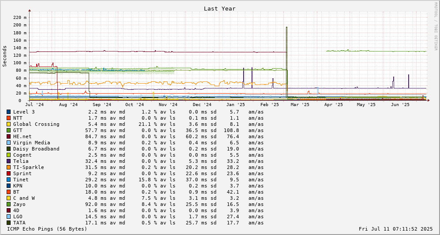Select the 'Cogent' legend label

23,155
